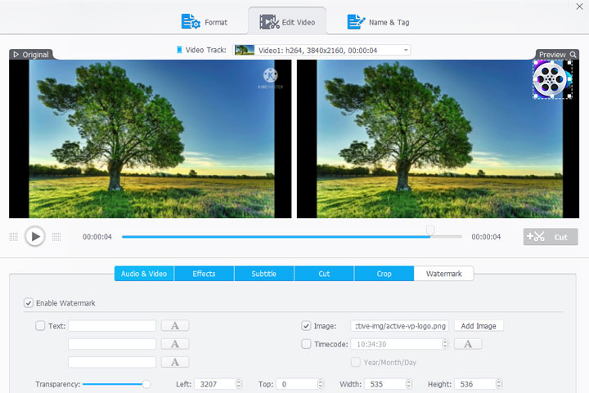The width and height of the screenshot is (589, 393).
Task: Click the font style button beside second text field
Action: [x=174, y=344]
